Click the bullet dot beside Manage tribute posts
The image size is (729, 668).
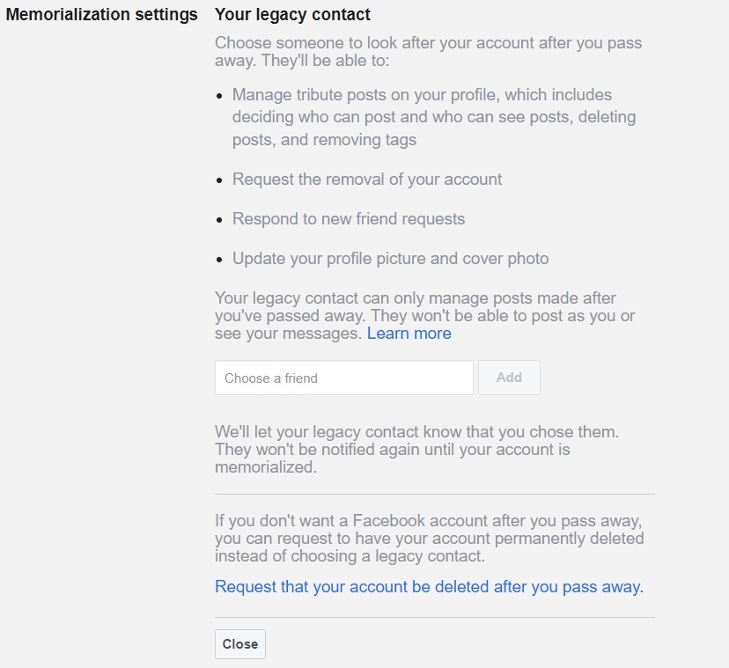click(x=219, y=96)
